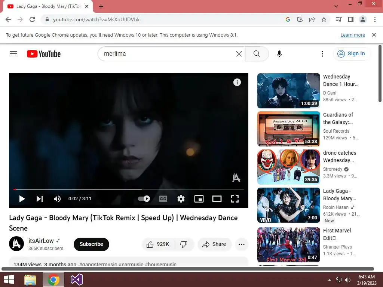Viewport: 383px width, 287px height.
Task: Dismiss the Chrome update notice
Action: (x=374, y=35)
